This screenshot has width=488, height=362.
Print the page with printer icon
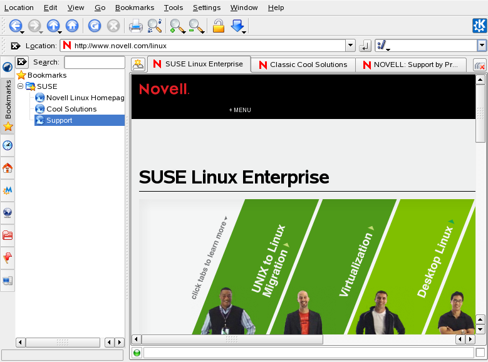click(x=136, y=26)
